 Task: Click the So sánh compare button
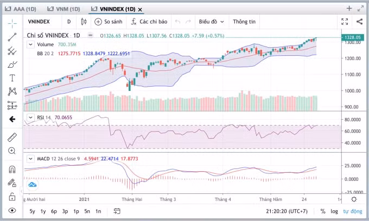pyautogui.click(x=109, y=22)
